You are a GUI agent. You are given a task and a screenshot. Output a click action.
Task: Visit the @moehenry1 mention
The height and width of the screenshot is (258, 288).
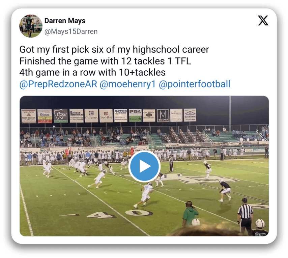coord(127,84)
